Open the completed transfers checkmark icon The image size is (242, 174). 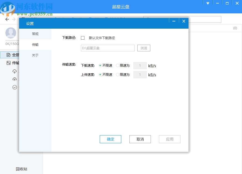coord(15,87)
